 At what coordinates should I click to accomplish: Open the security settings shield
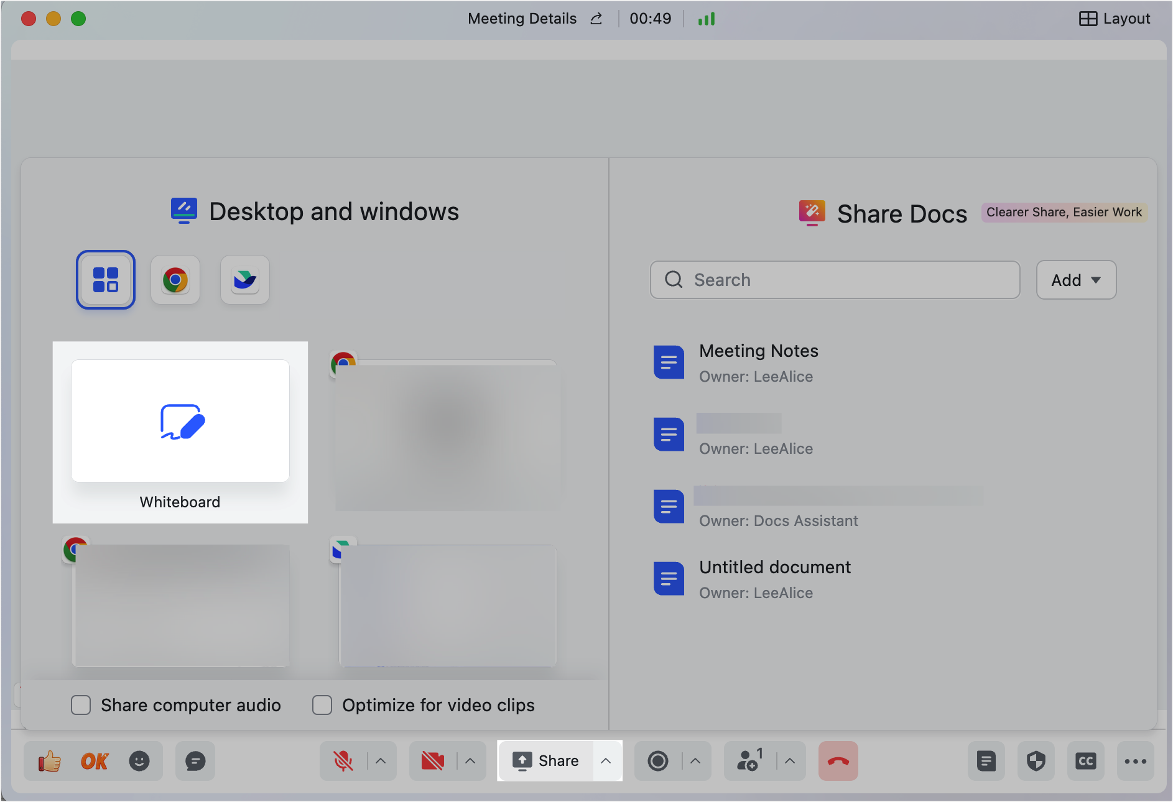coord(1036,761)
